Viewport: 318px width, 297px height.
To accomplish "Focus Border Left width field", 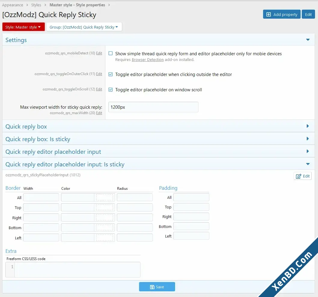I will coord(41,238).
